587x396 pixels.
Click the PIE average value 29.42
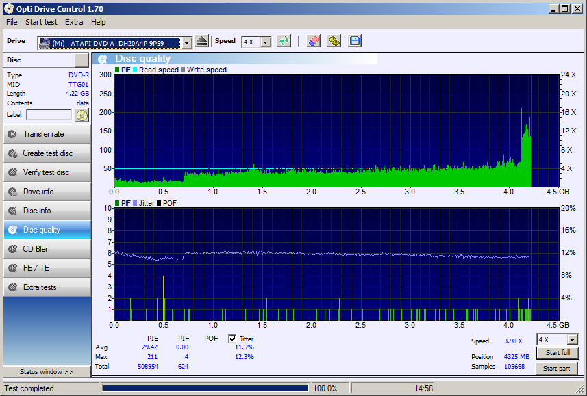pyautogui.click(x=150, y=347)
